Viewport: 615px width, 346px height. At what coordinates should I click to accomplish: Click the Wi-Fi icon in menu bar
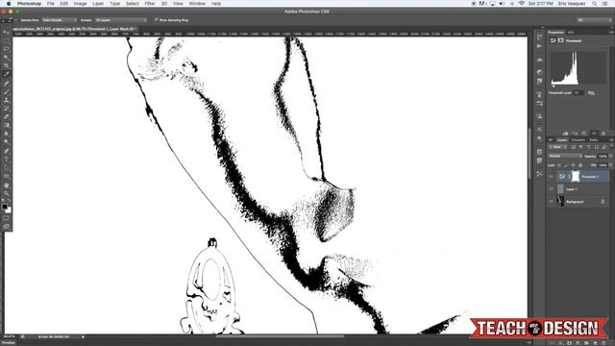click(521, 4)
